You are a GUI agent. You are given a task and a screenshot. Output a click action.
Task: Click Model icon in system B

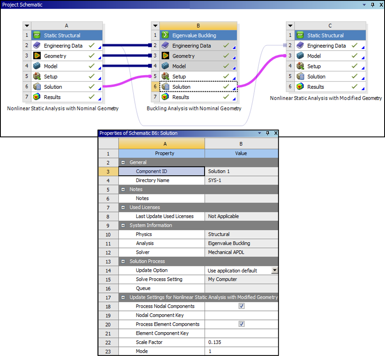(165, 66)
